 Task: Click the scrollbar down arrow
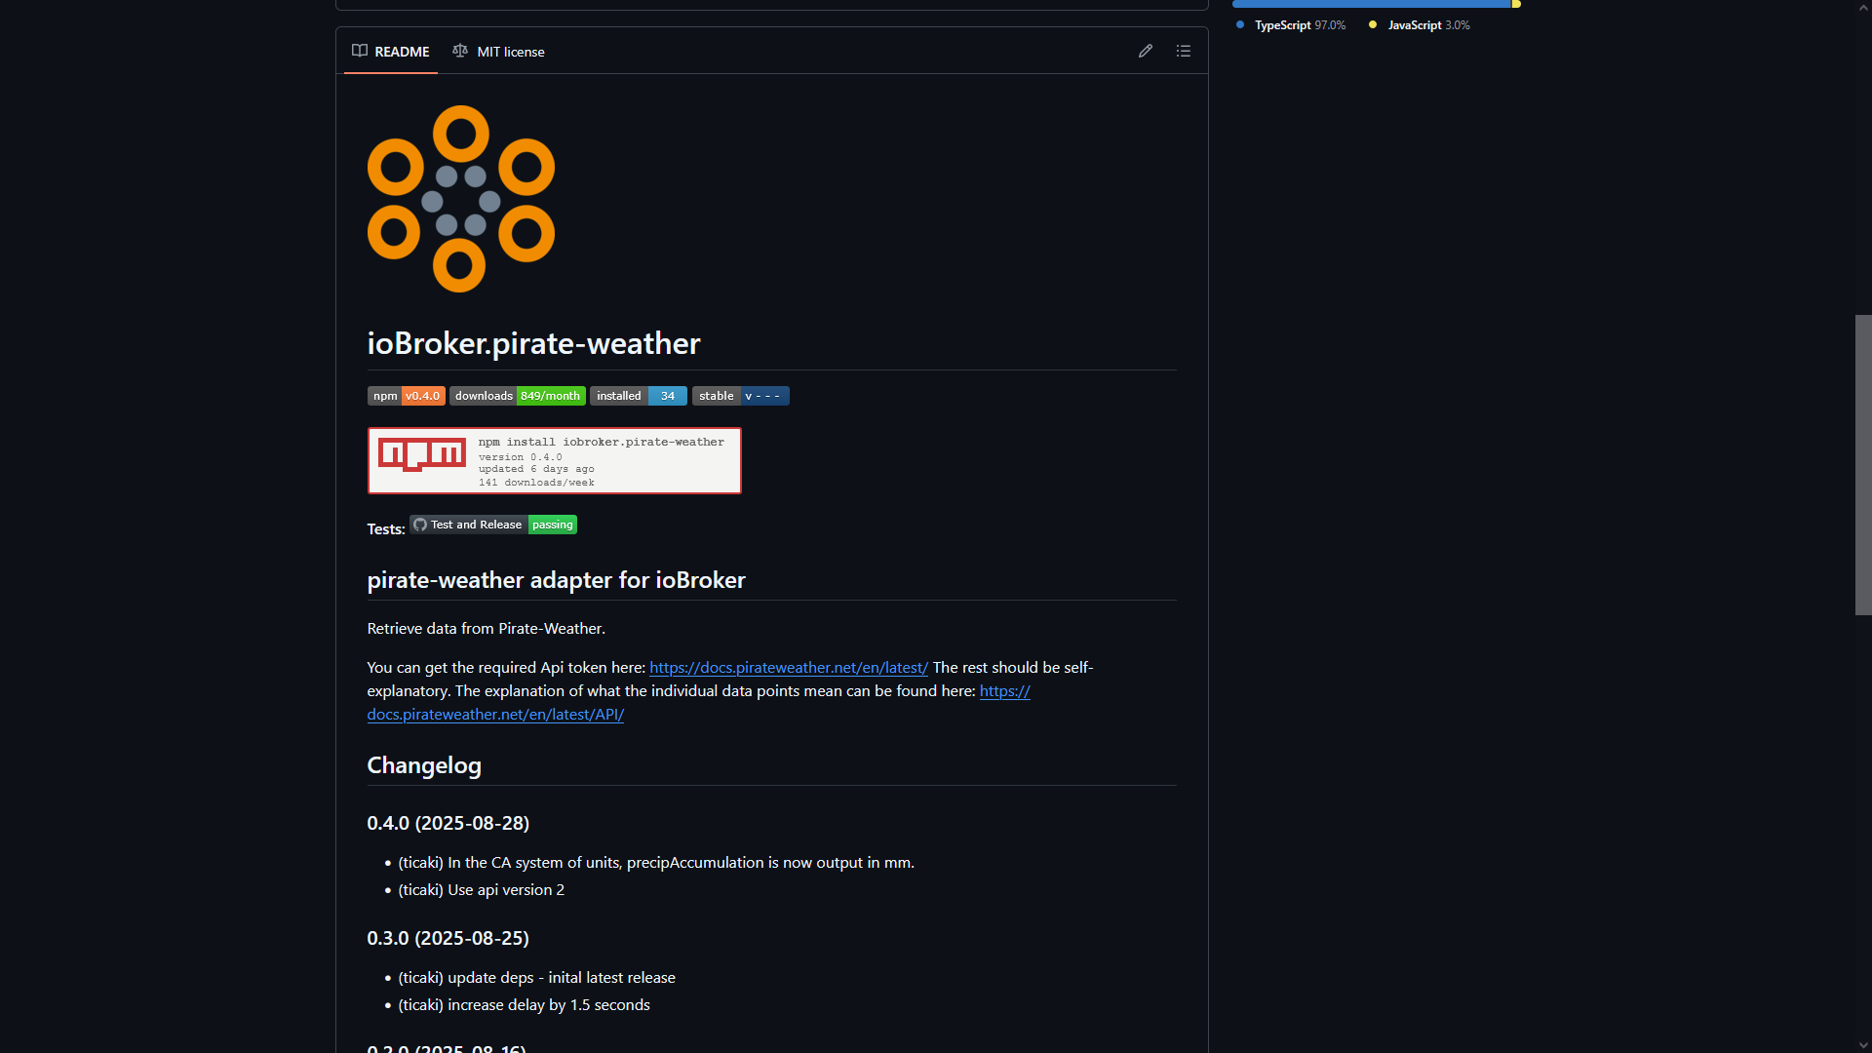pos(1863,1045)
